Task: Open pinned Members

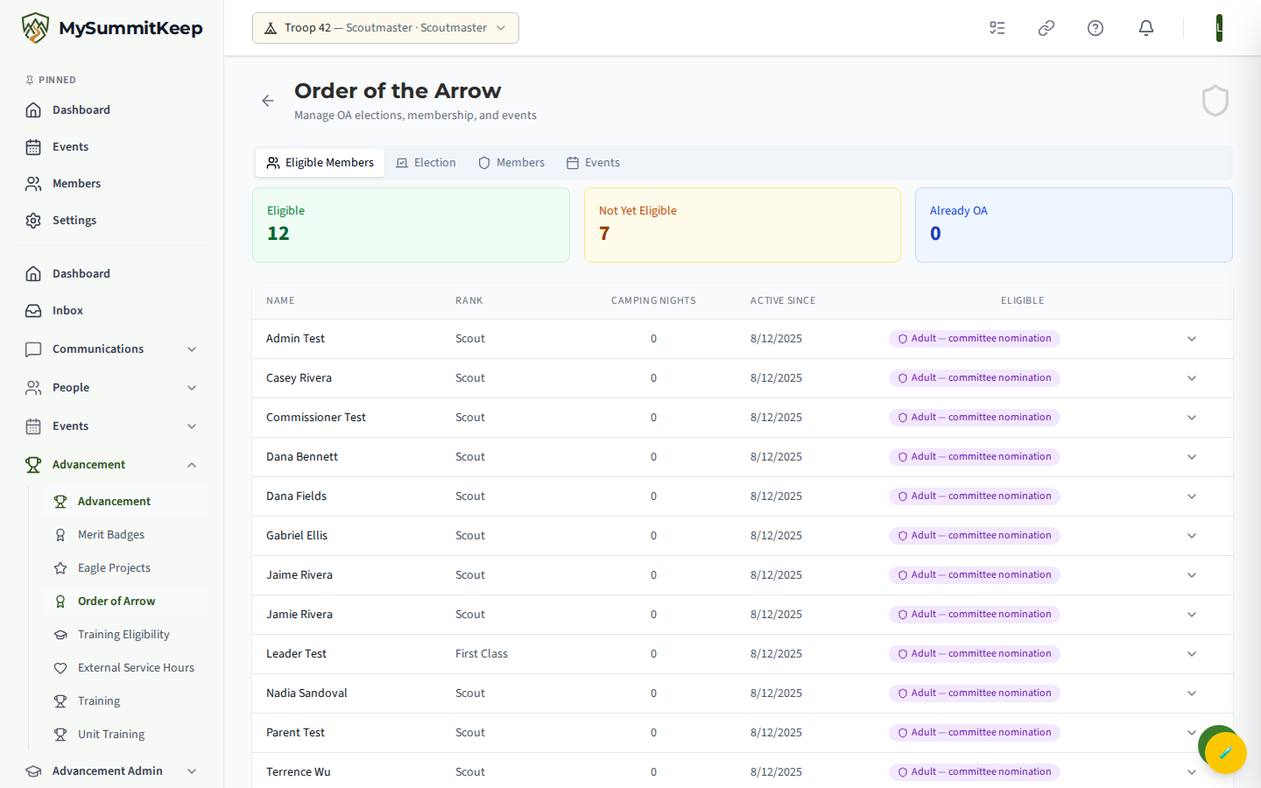Action: click(111, 183)
